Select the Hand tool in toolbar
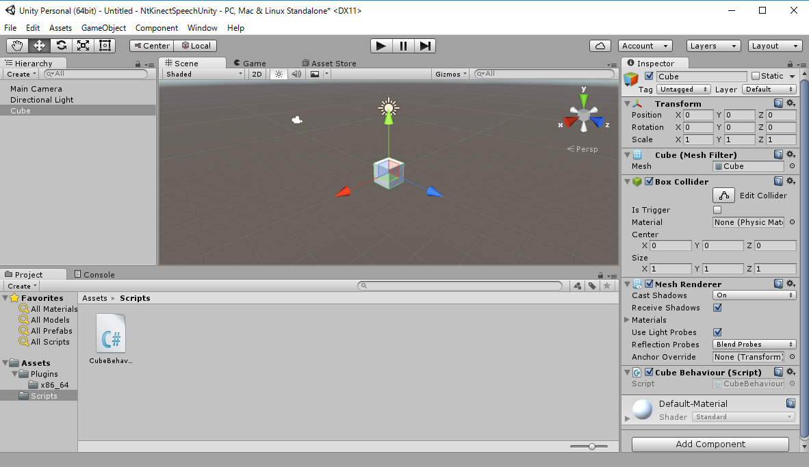This screenshot has height=467, width=809. [x=17, y=46]
